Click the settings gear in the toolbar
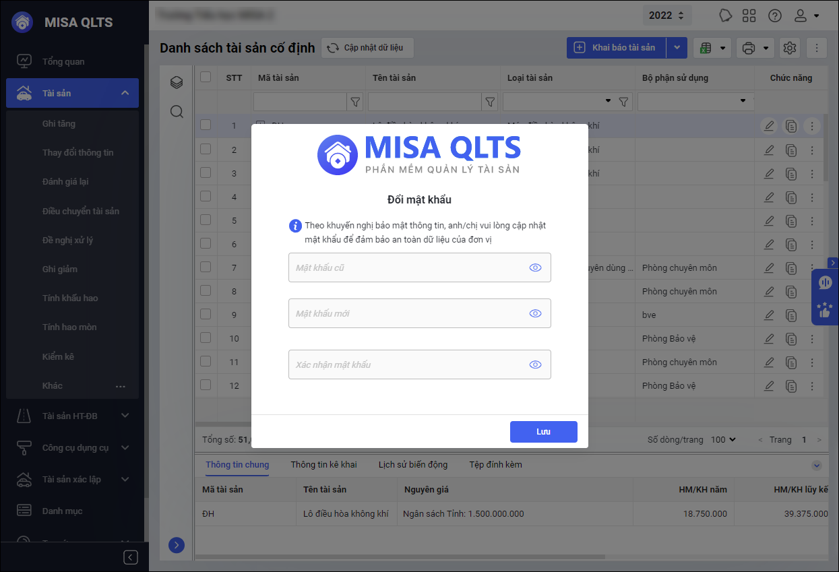This screenshot has width=839, height=572. coord(789,48)
